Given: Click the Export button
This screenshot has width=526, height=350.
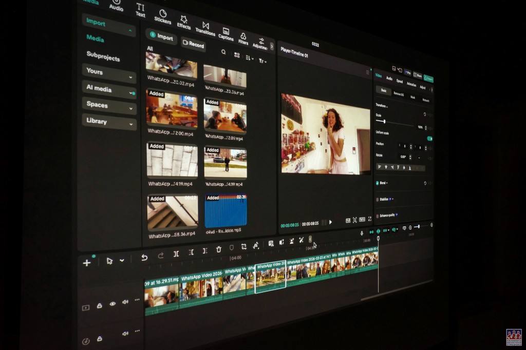Looking at the screenshot, I should [x=428, y=79].
